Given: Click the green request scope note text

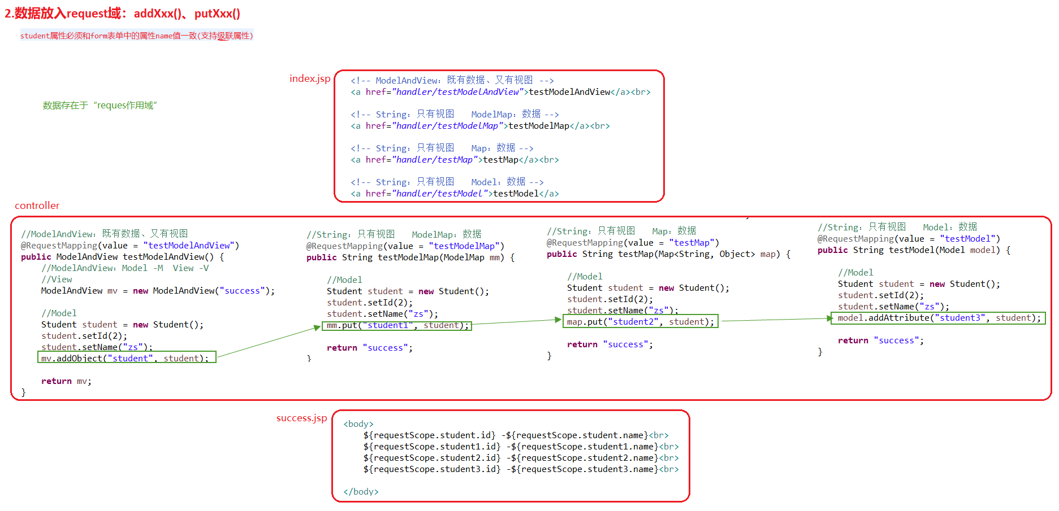Looking at the screenshot, I should (x=100, y=106).
